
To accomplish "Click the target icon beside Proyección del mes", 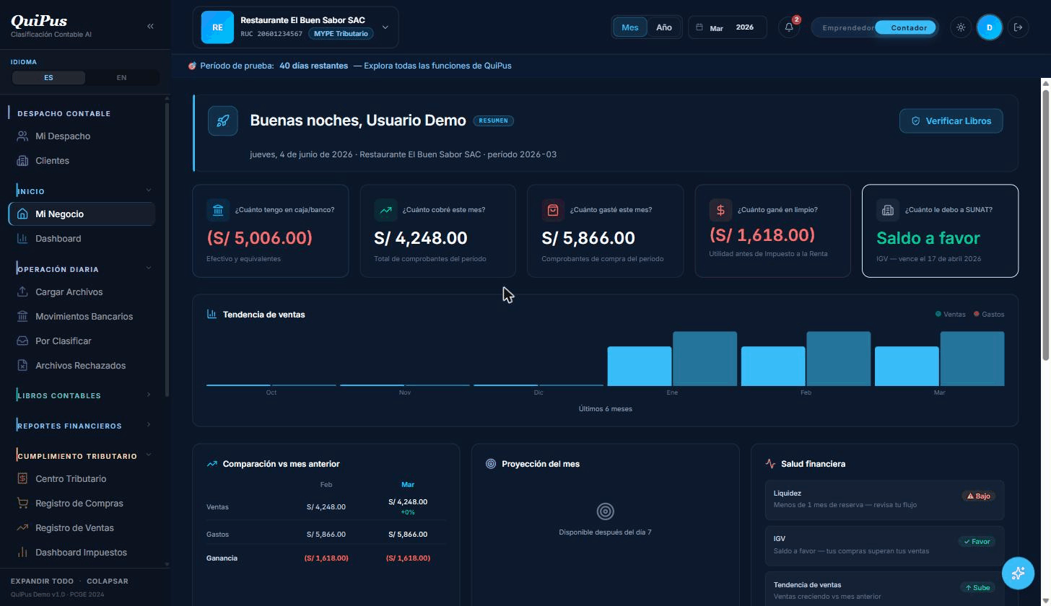I will point(491,464).
